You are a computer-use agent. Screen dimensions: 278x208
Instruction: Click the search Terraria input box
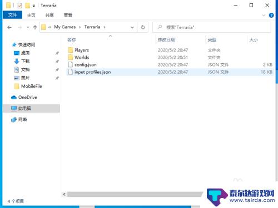coord(212,27)
